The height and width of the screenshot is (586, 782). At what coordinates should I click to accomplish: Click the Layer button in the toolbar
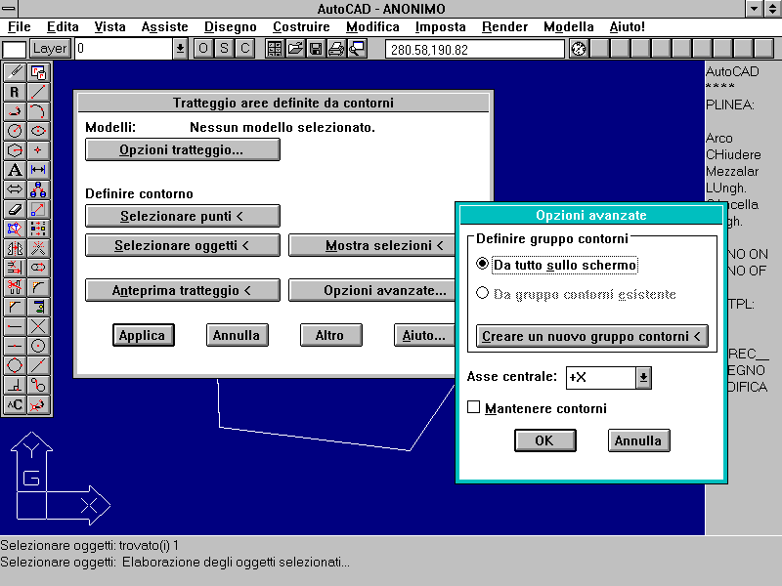click(x=50, y=49)
